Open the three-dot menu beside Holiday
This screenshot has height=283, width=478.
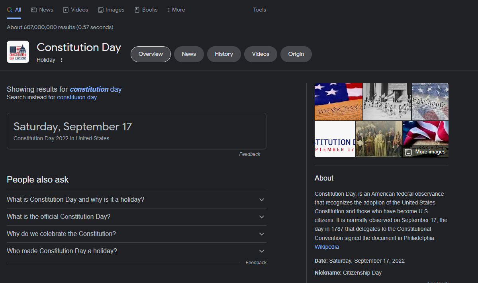[62, 60]
